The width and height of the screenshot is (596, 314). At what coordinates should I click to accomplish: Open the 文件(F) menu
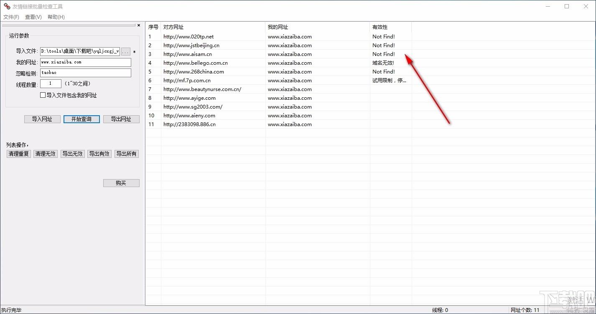pyautogui.click(x=11, y=17)
